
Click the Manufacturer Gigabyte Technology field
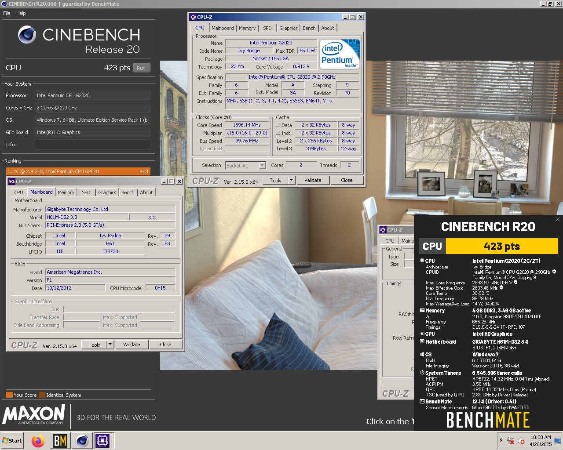pyautogui.click(x=110, y=209)
